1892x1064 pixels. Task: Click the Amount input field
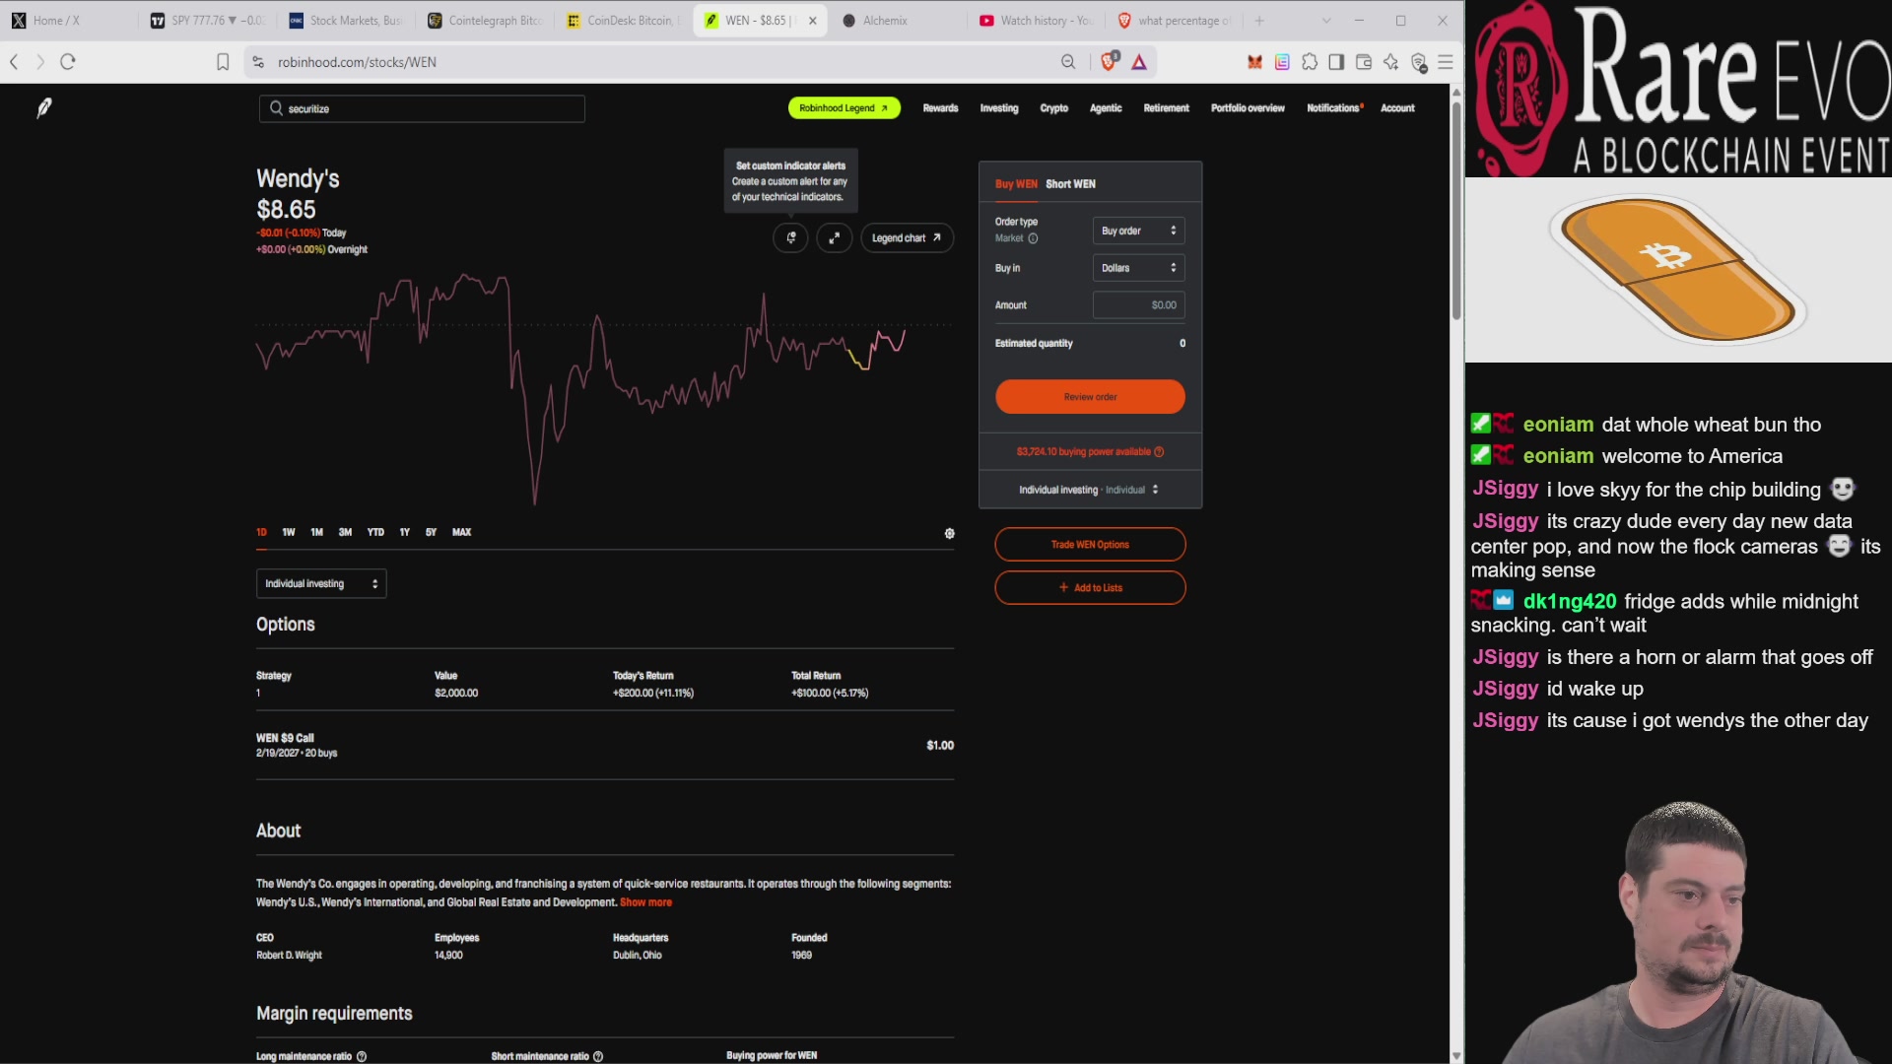[1138, 305]
